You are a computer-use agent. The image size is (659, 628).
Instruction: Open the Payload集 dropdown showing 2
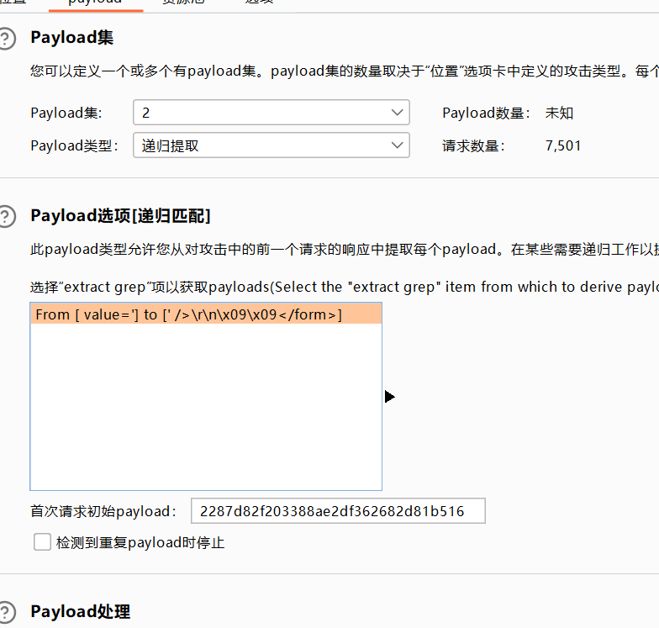pyautogui.click(x=271, y=113)
